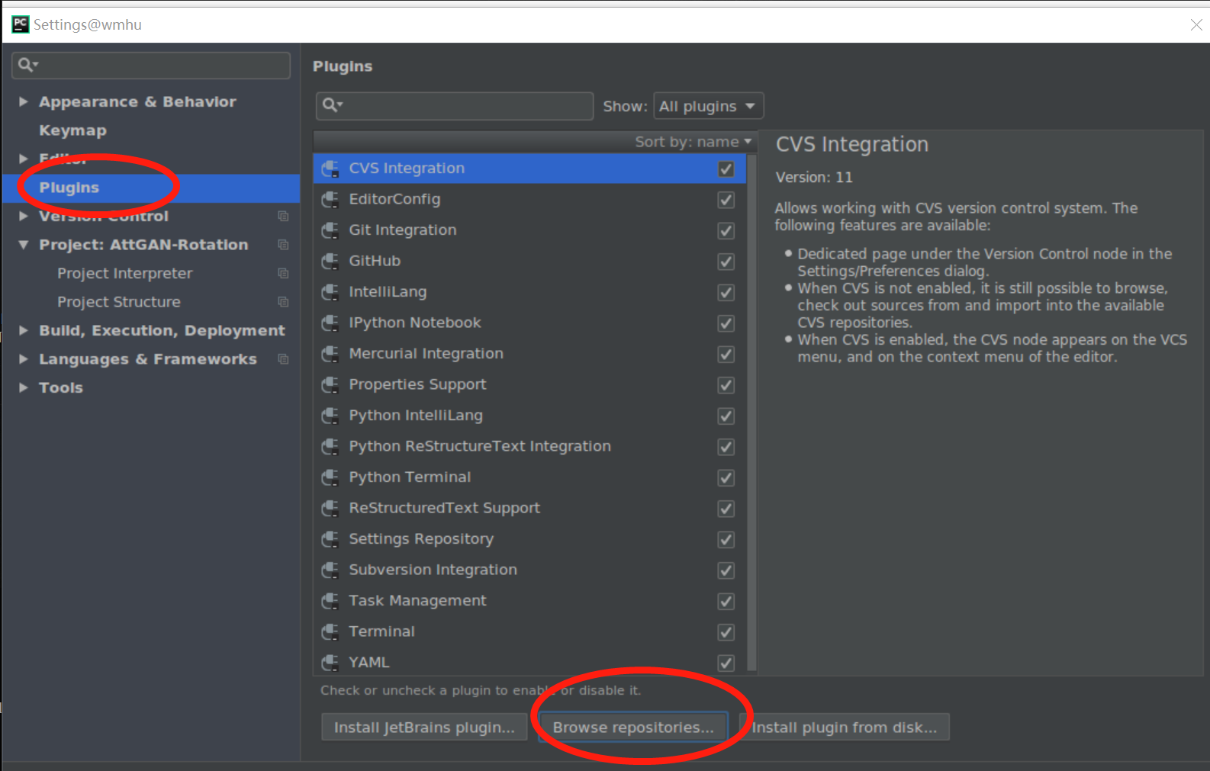The width and height of the screenshot is (1210, 771).
Task: Click the IPython Notebook plugin icon
Action: pyautogui.click(x=330, y=323)
